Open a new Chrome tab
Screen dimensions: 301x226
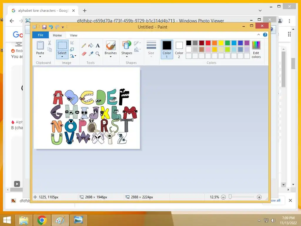point(85,11)
